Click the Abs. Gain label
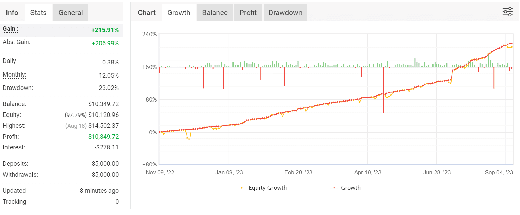The width and height of the screenshot is (520, 215). click(x=16, y=42)
